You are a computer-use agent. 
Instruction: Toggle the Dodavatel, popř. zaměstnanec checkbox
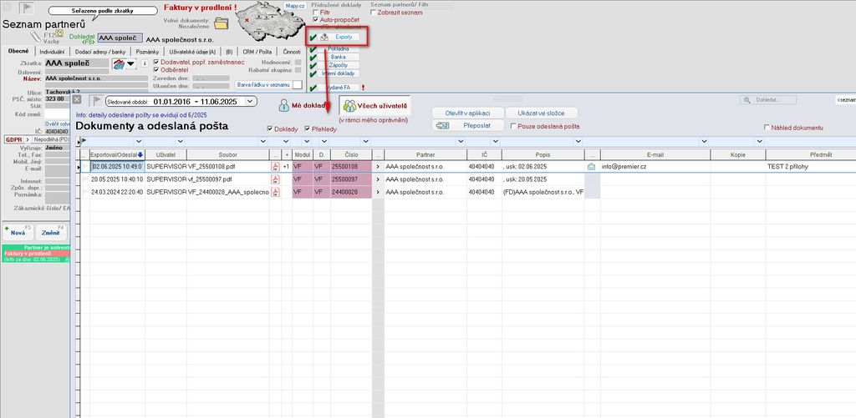click(156, 62)
